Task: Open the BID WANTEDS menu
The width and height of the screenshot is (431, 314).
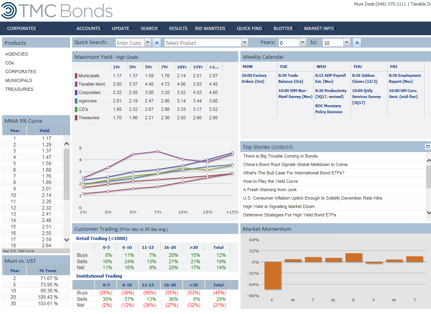Action: tap(211, 28)
